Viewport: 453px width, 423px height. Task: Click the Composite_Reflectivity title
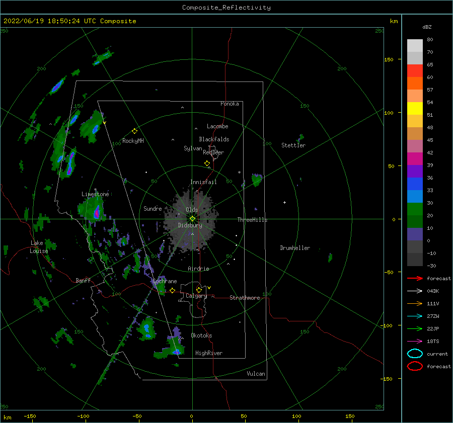tap(226, 8)
